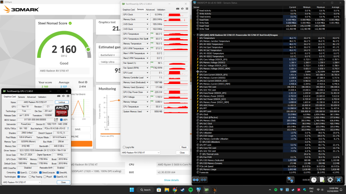The image size is (346, 194).
Task: Click HWiNFO network remote monitoring icon
Action: (x=290, y=180)
